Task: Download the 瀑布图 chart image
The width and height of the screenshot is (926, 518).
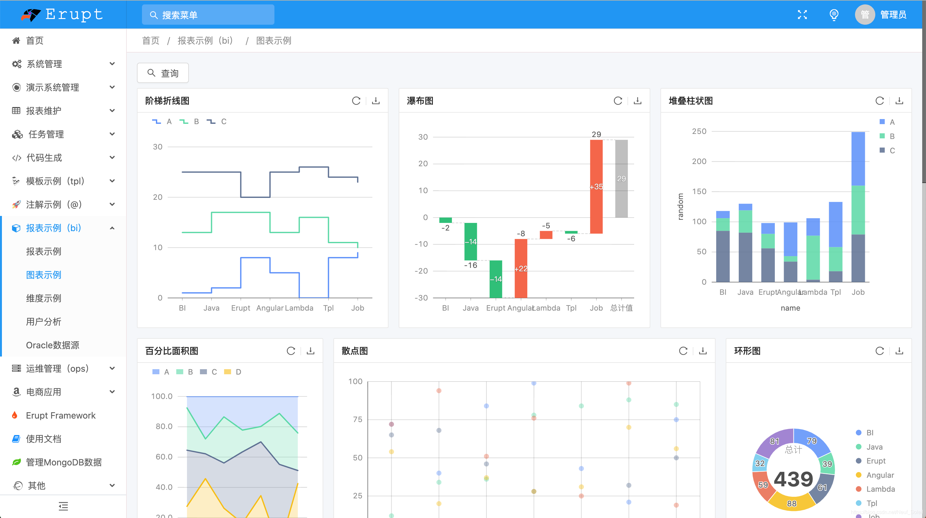Action: [637, 101]
